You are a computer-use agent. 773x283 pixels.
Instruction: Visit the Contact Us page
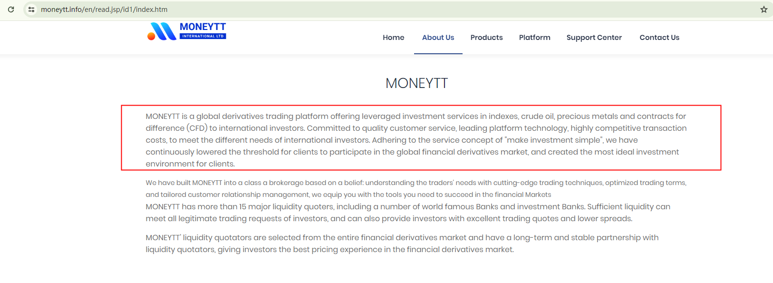[659, 38]
